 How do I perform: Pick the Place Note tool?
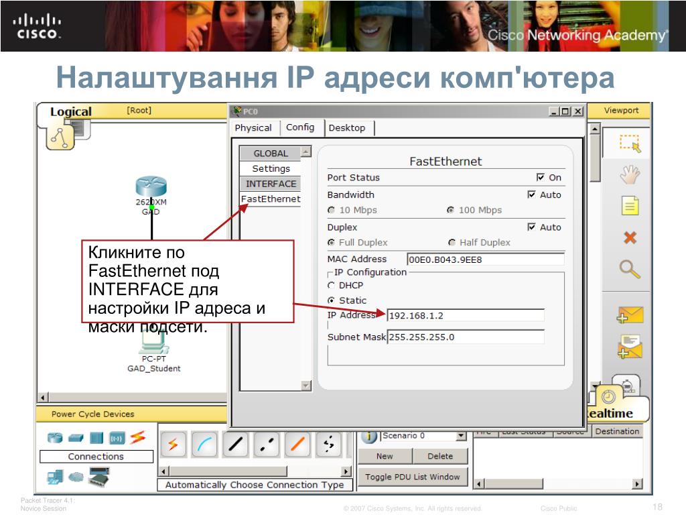coord(630,205)
